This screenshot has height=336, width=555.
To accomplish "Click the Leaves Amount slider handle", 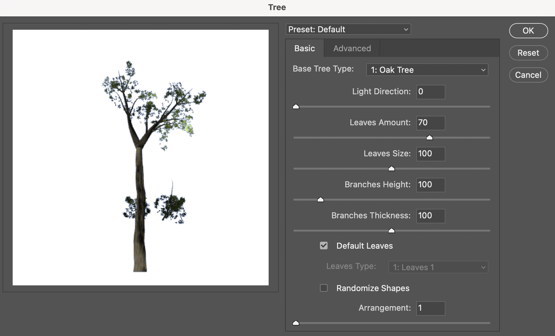I will point(430,137).
